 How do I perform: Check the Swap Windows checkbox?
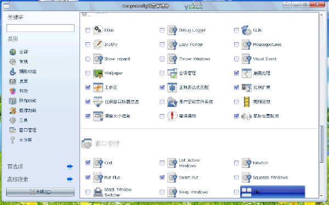tap(162, 192)
